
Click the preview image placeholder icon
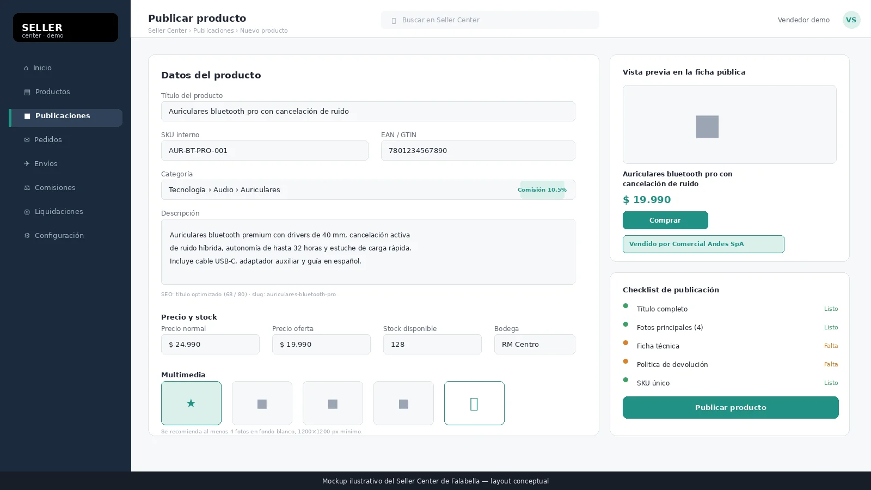[x=707, y=127]
